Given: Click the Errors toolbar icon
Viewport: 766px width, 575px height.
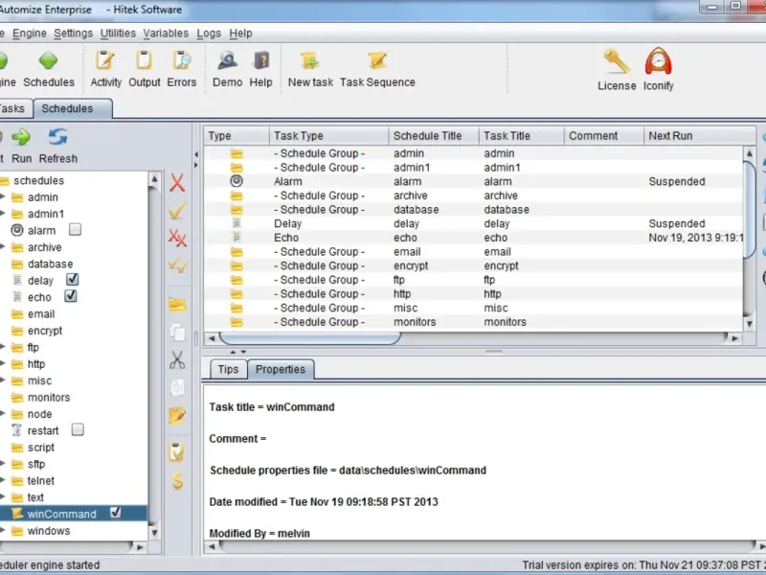Looking at the screenshot, I should pyautogui.click(x=181, y=61).
